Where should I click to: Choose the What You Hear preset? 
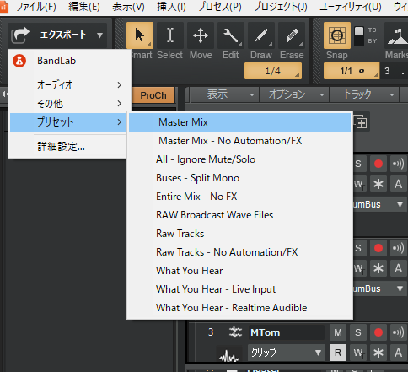pos(239,271)
